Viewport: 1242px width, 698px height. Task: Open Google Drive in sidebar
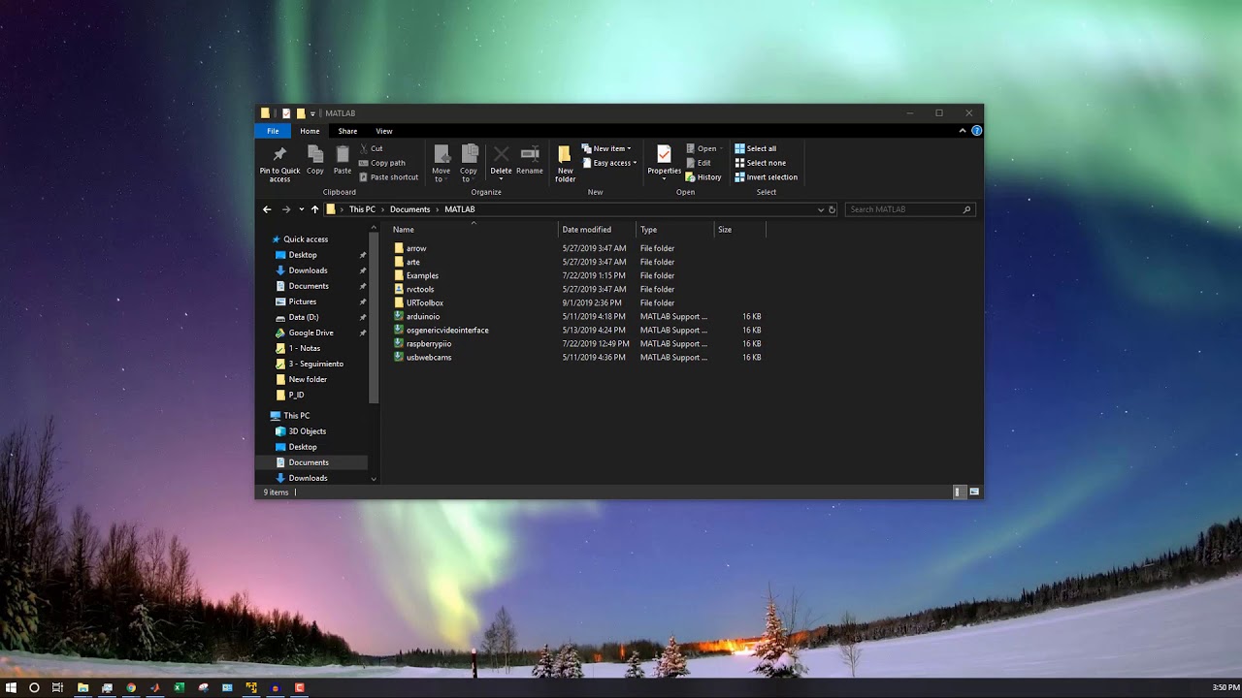310,333
